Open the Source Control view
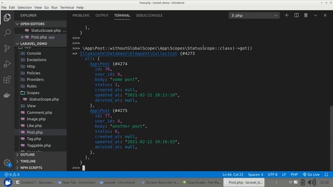The image size is (333, 187). point(7,48)
